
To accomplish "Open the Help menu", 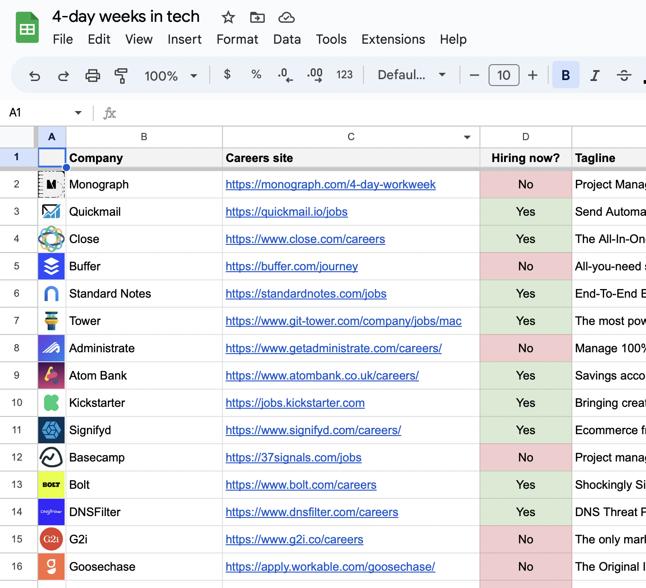I will click(453, 40).
